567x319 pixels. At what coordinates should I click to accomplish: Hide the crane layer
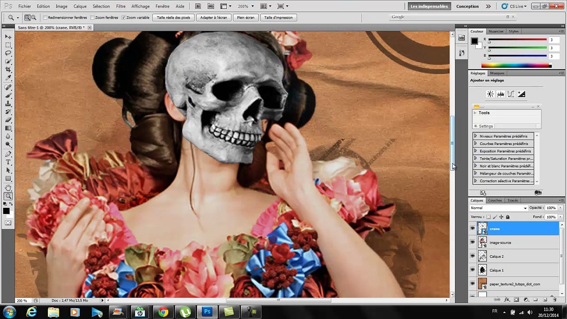[x=472, y=229]
